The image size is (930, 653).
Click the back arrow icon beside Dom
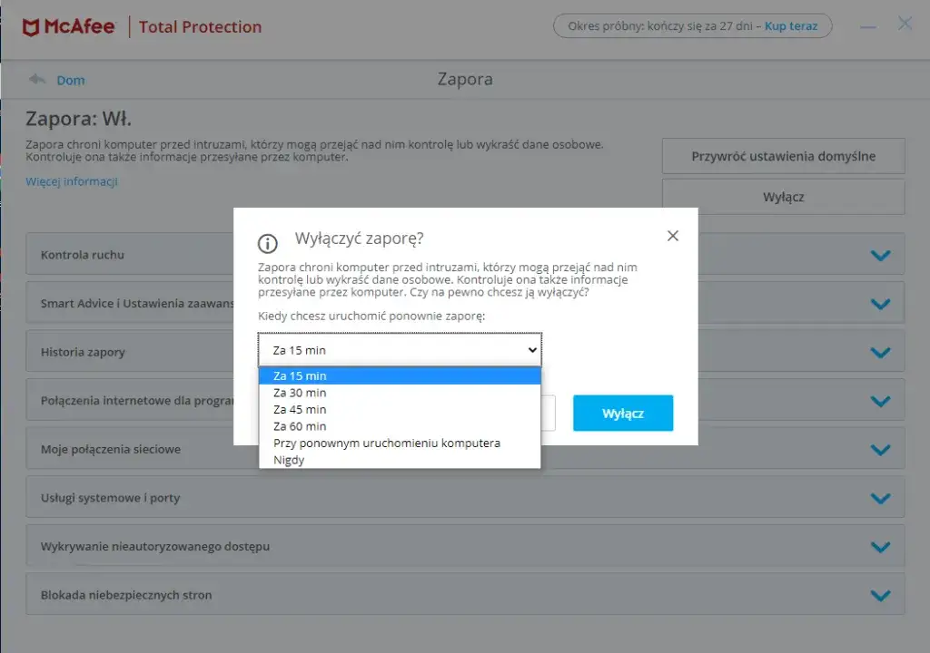click(37, 80)
